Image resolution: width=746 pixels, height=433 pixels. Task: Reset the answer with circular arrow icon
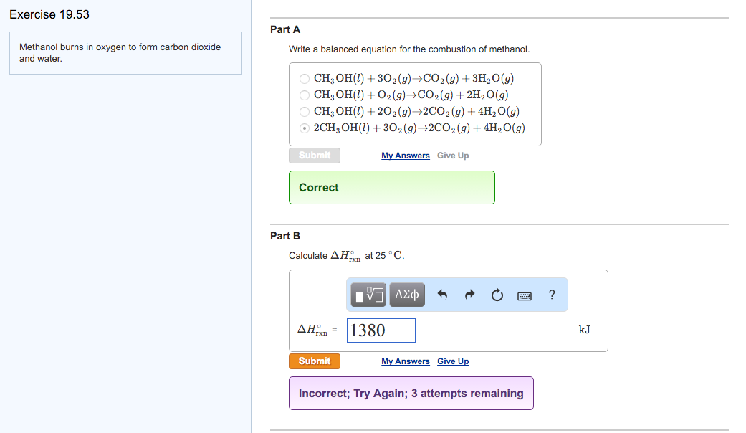pyautogui.click(x=497, y=295)
